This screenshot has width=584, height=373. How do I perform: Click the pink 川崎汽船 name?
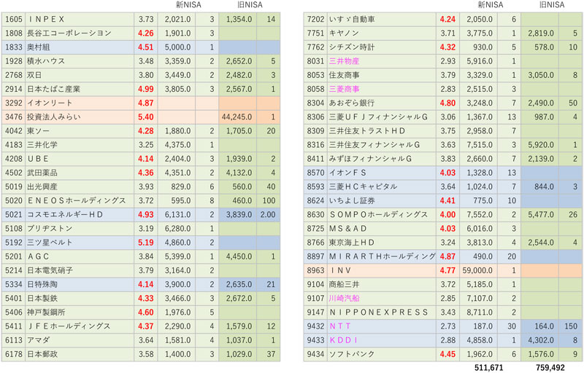344,298
